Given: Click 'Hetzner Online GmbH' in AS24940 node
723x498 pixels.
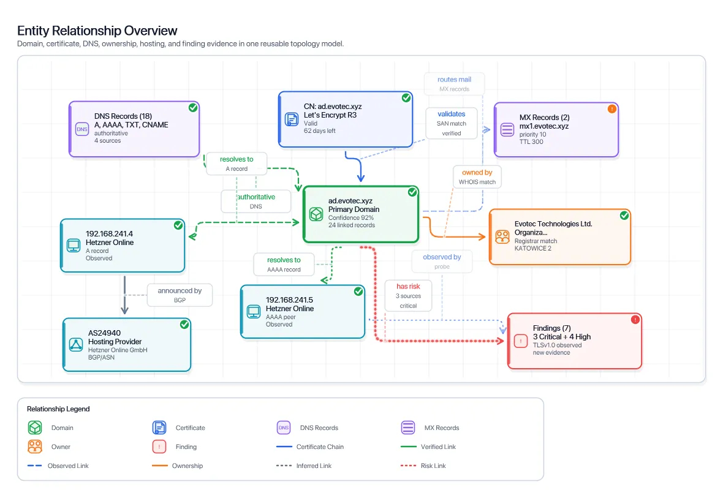Looking at the screenshot, I should [118, 350].
